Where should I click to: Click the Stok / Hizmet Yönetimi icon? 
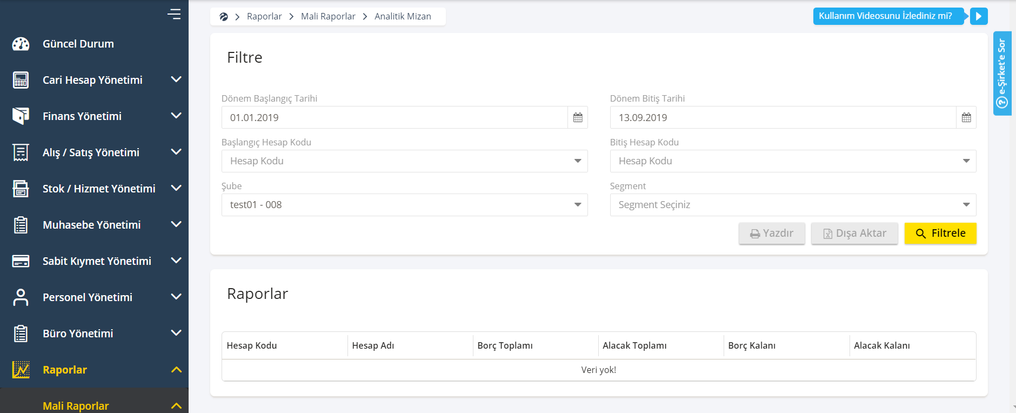(21, 189)
